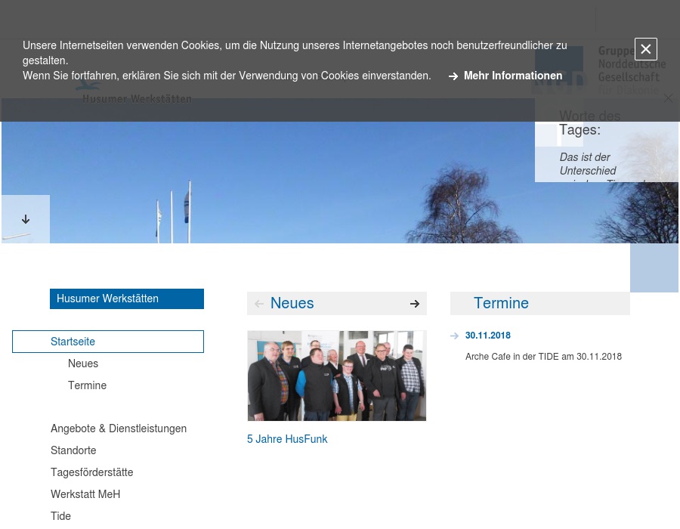The image size is (680, 529).
Task: Open the Standorte page
Action: point(73,450)
